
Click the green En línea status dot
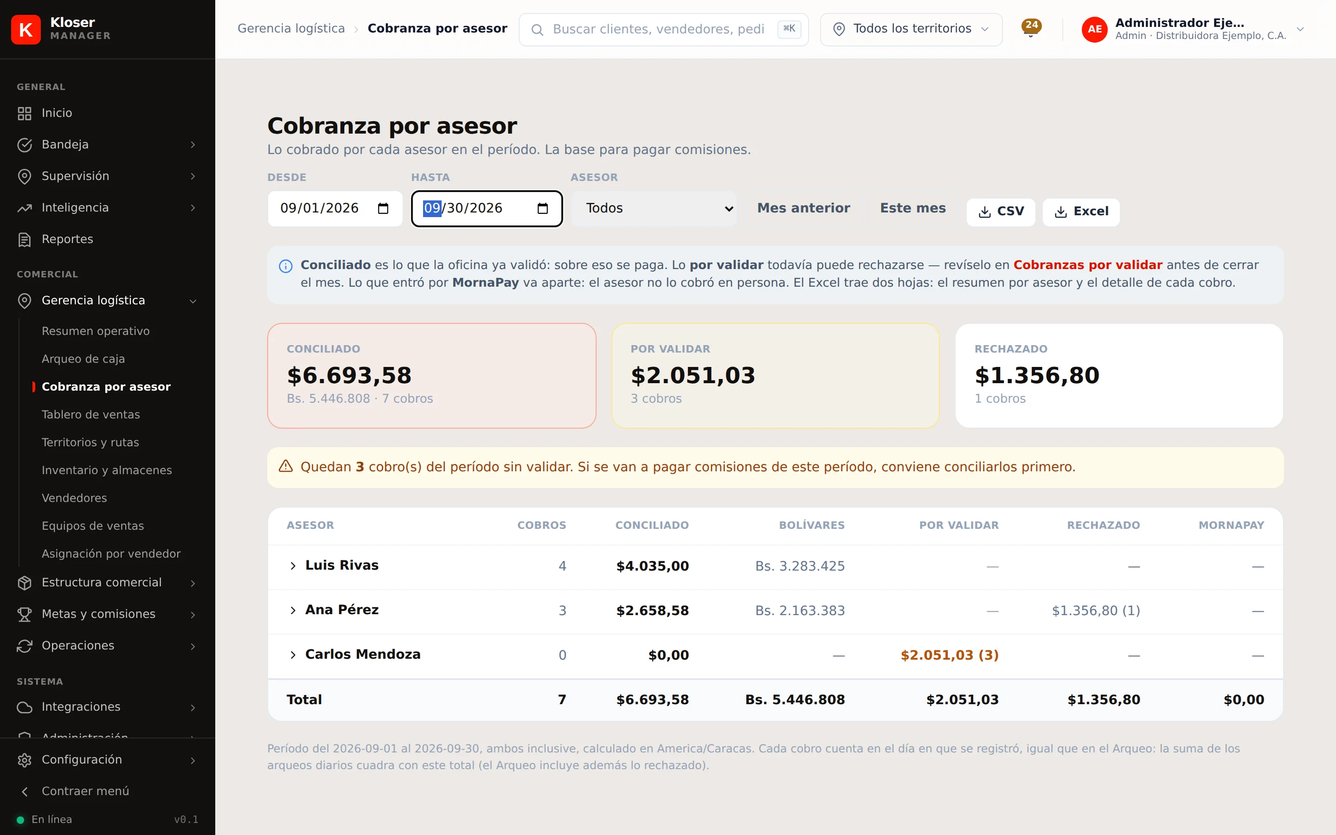point(20,820)
